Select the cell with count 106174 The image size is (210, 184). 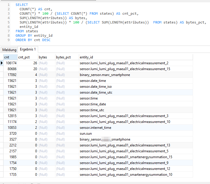point(11,63)
